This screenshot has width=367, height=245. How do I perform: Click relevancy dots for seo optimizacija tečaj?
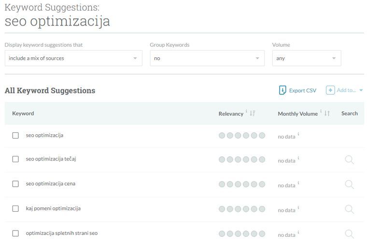[x=242, y=159]
